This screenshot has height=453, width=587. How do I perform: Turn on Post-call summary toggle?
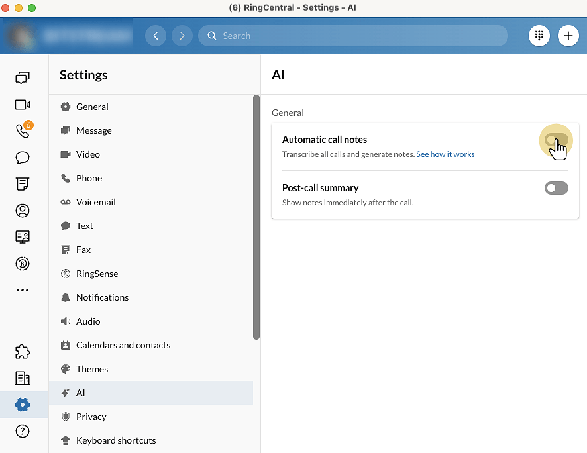pos(556,189)
